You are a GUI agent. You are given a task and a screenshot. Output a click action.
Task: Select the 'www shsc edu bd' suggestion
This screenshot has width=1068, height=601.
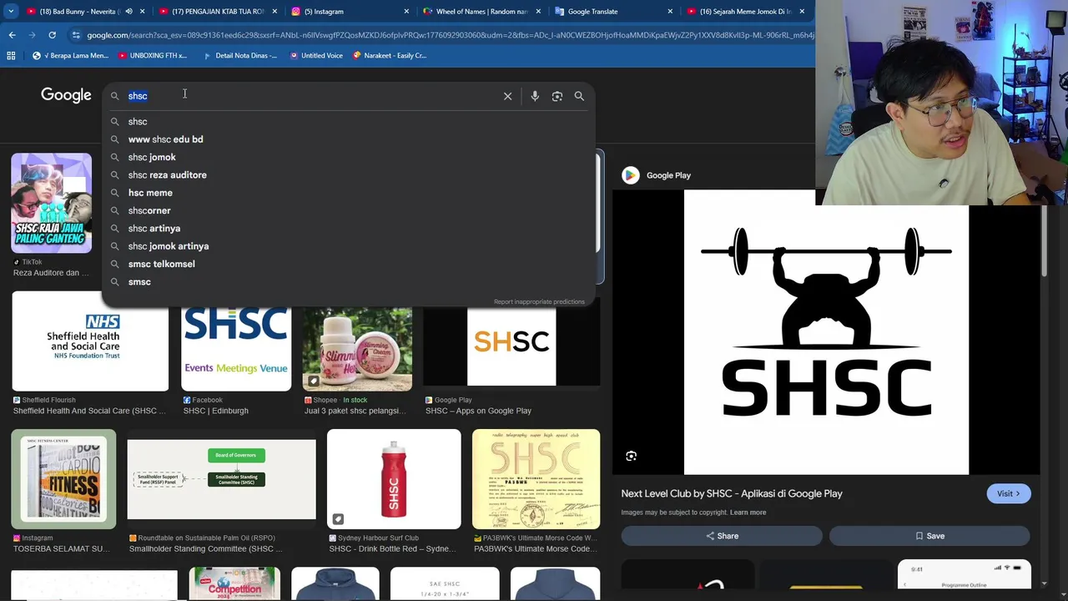(349, 139)
